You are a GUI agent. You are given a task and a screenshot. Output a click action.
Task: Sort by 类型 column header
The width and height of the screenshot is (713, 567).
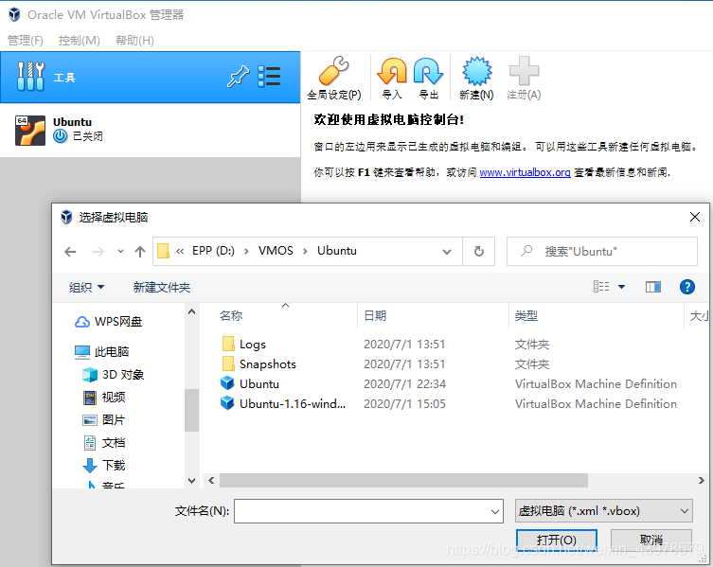526,316
